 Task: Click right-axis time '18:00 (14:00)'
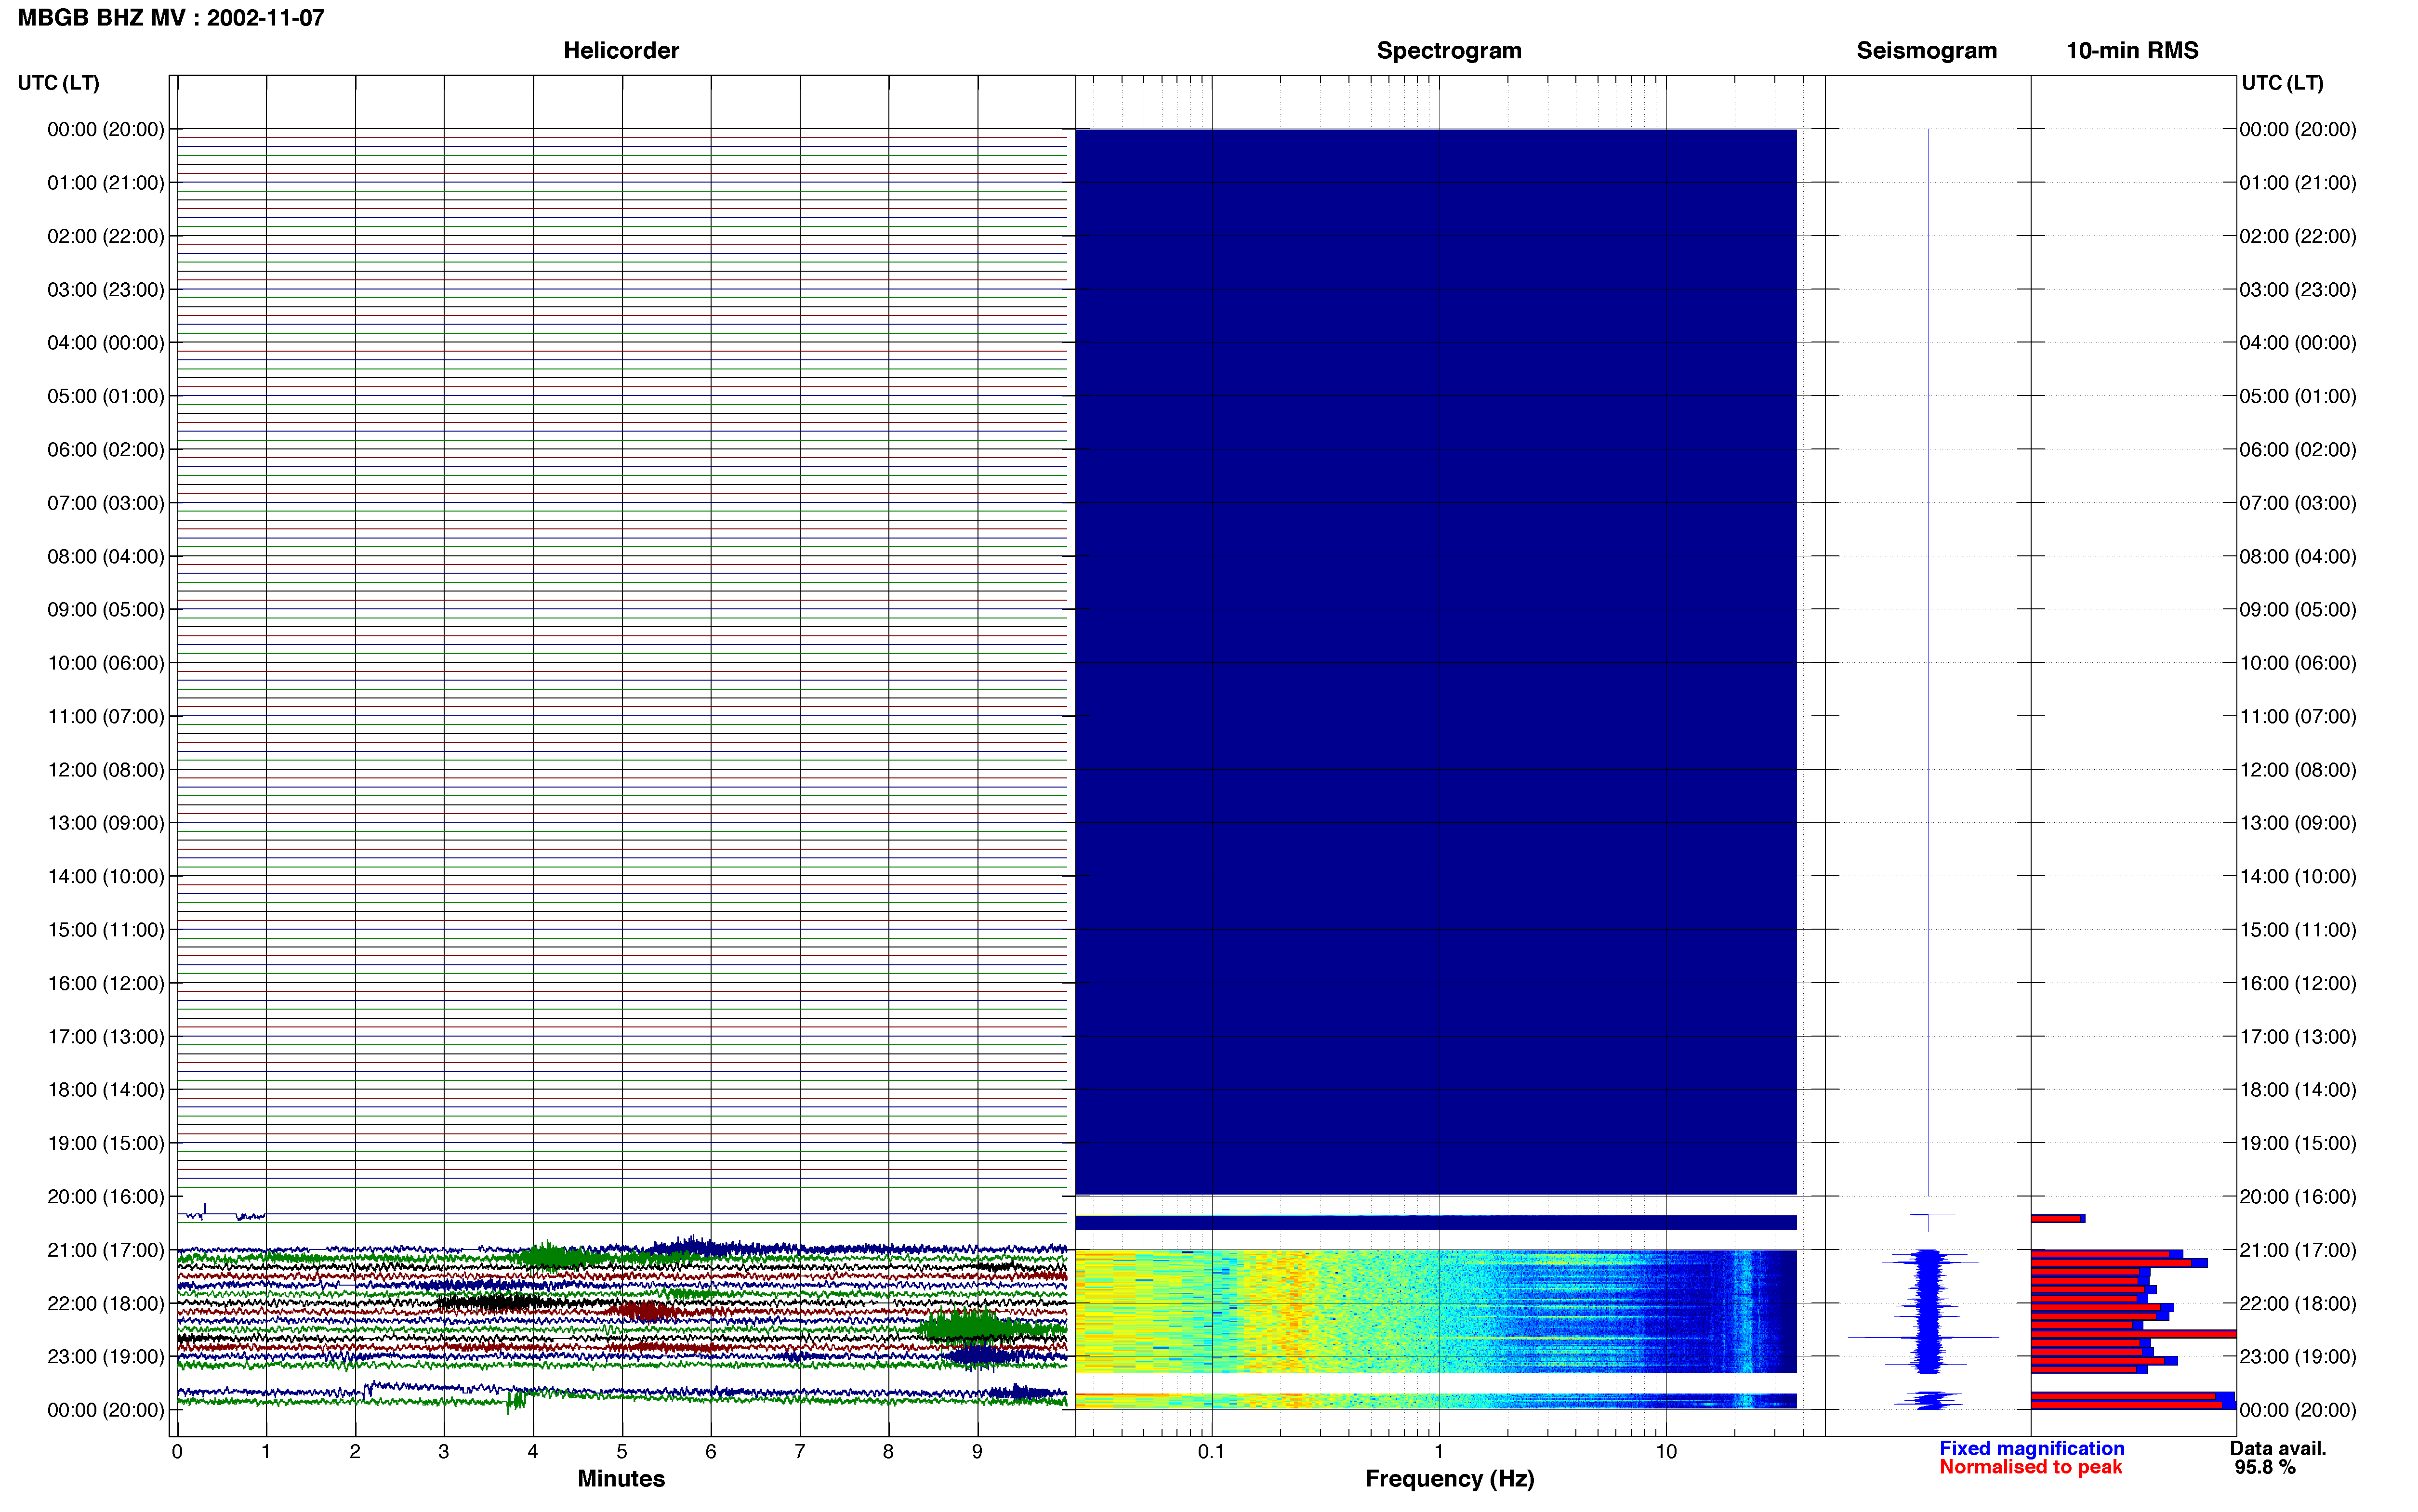pyautogui.click(x=2298, y=1090)
